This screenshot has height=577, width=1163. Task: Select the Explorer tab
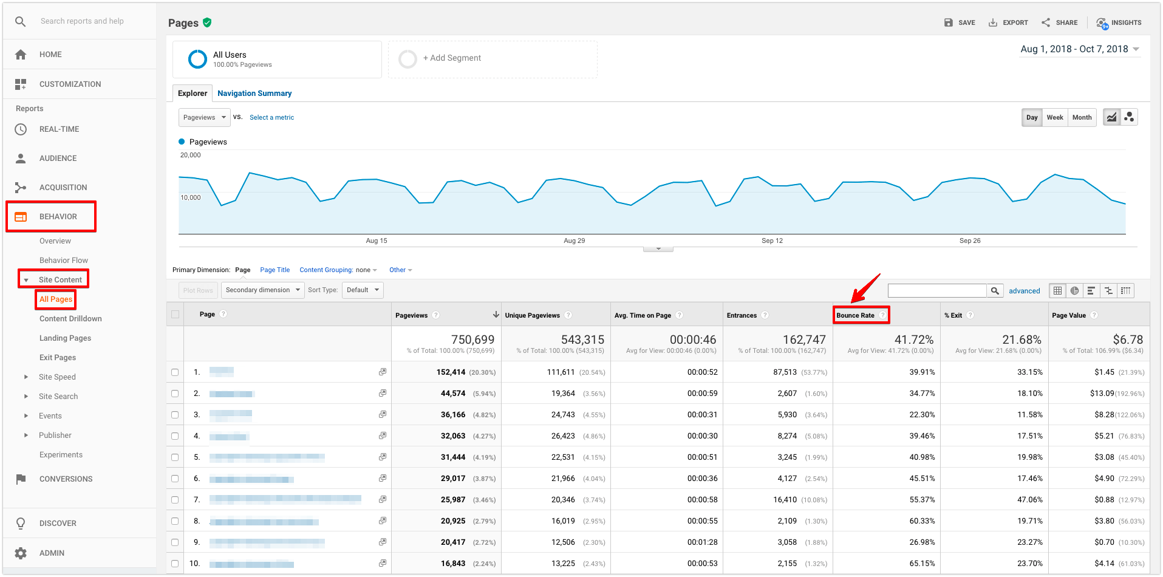[193, 94]
